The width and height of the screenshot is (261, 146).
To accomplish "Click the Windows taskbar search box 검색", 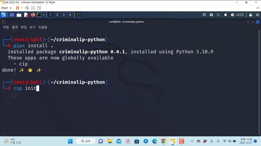I will click(86, 141).
